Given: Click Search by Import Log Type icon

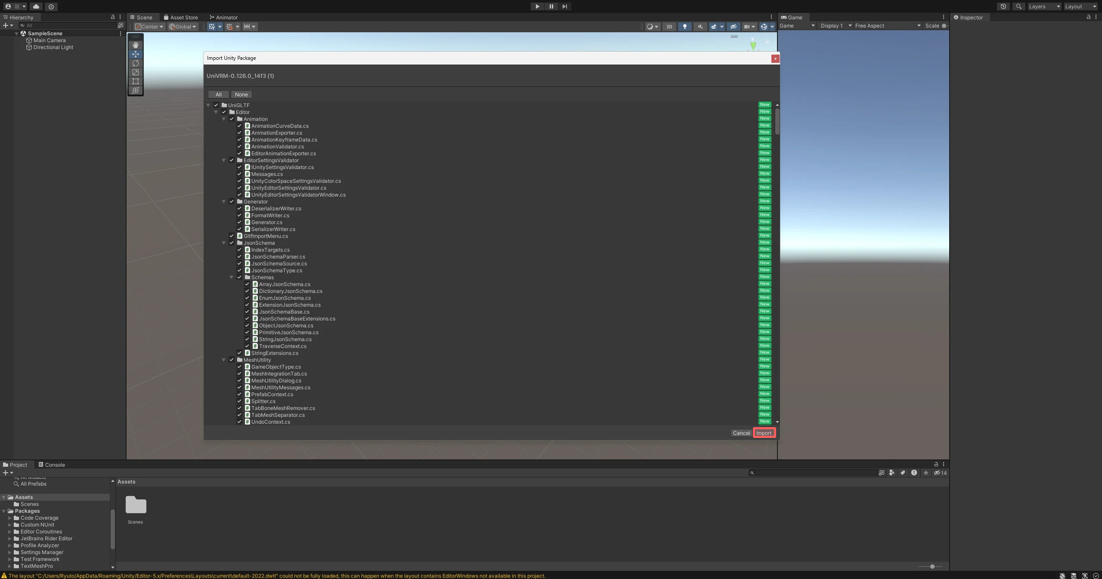Looking at the screenshot, I should click(914, 473).
